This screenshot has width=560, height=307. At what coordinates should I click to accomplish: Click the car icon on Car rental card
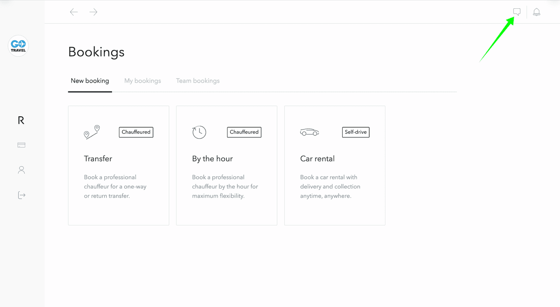(x=309, y=132)
